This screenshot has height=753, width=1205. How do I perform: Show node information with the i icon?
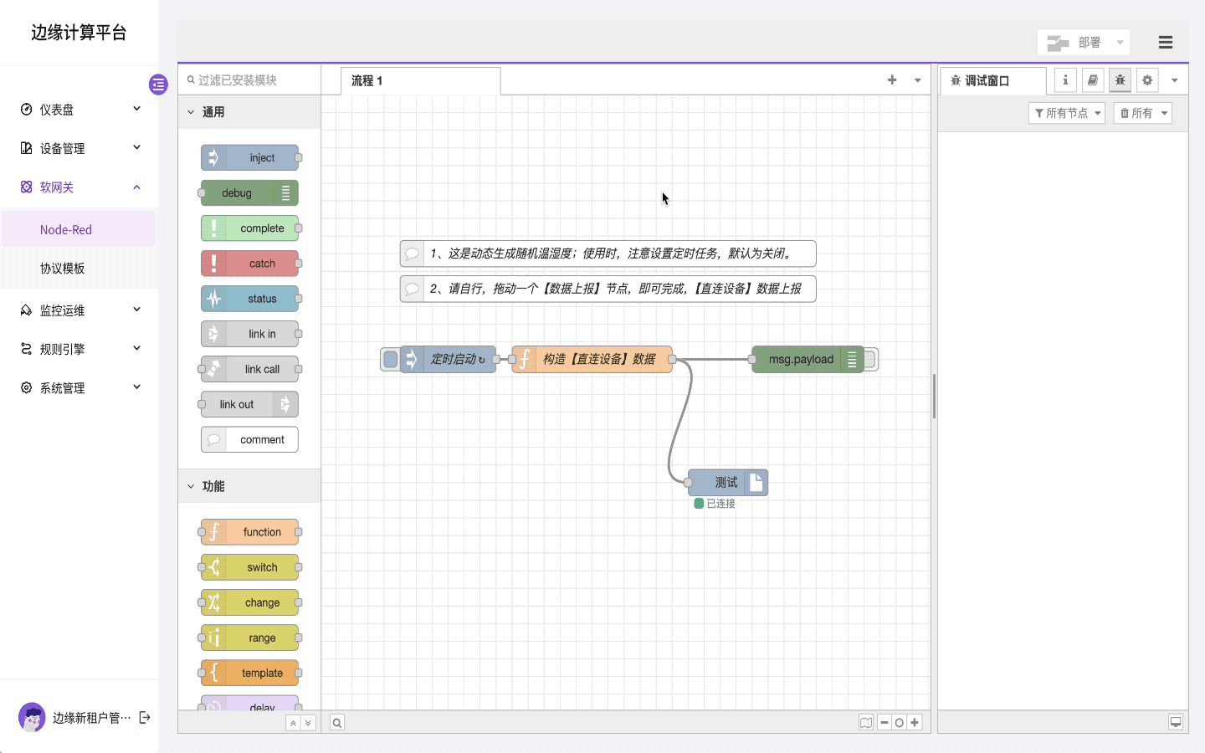coord(1064,79)
